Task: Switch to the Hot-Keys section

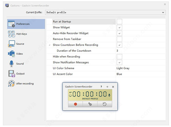Action: click(x=26, y=34)
